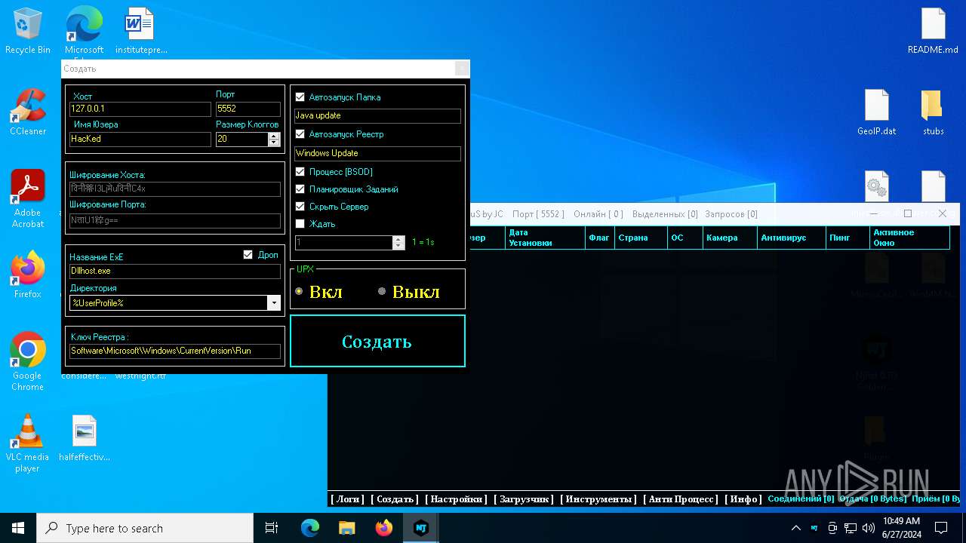966x543 pixels.
Task: Close the Создать dialog
Action: pos(461,69)
